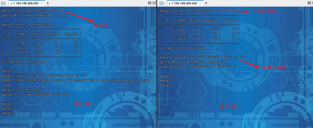Click the green connection dot on the left tab
This screenshot has width=313, height=128.
coord(11,4)
